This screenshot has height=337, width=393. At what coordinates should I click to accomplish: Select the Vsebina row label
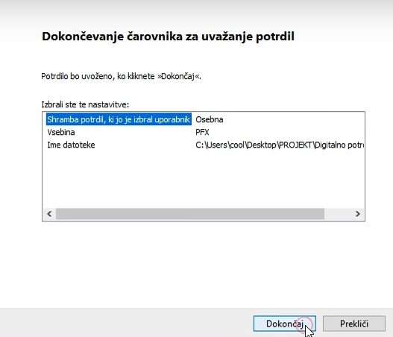[61, 132]
